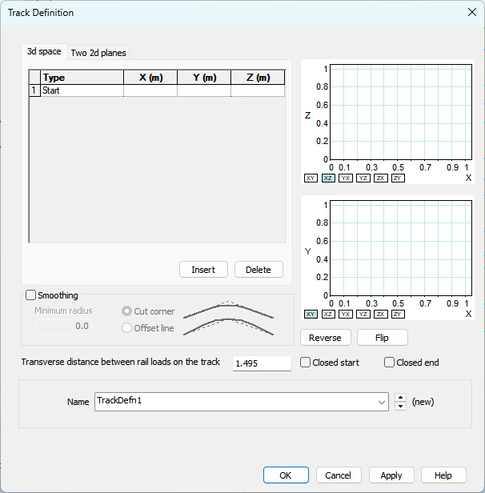Set lower graph to ZY plane
Image resolution: width=485 pixels, height=493 pixels.
click(x=398, y=315)
